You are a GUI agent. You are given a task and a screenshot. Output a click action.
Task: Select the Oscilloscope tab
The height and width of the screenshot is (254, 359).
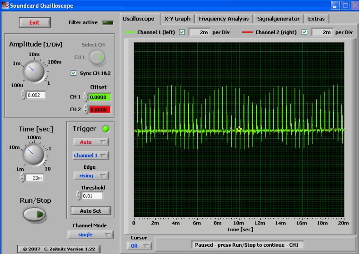139,19
